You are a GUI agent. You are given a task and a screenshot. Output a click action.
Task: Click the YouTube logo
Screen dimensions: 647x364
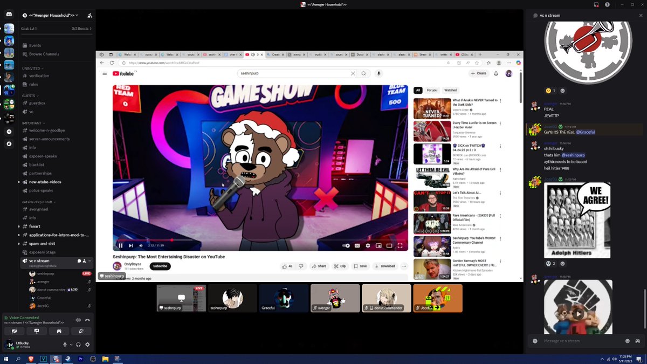123,73
